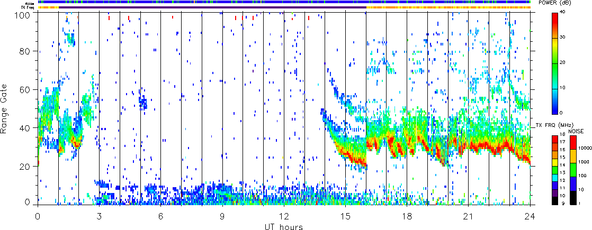This screenshot has height=230, width=592.
Task: Click x-axis tick label "18" under UT axis
Action: tap(407, 216)
